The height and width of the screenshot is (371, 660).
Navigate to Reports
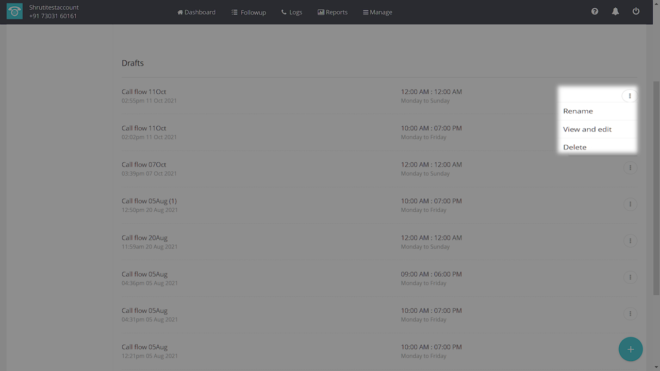click(x=333, y=12)
